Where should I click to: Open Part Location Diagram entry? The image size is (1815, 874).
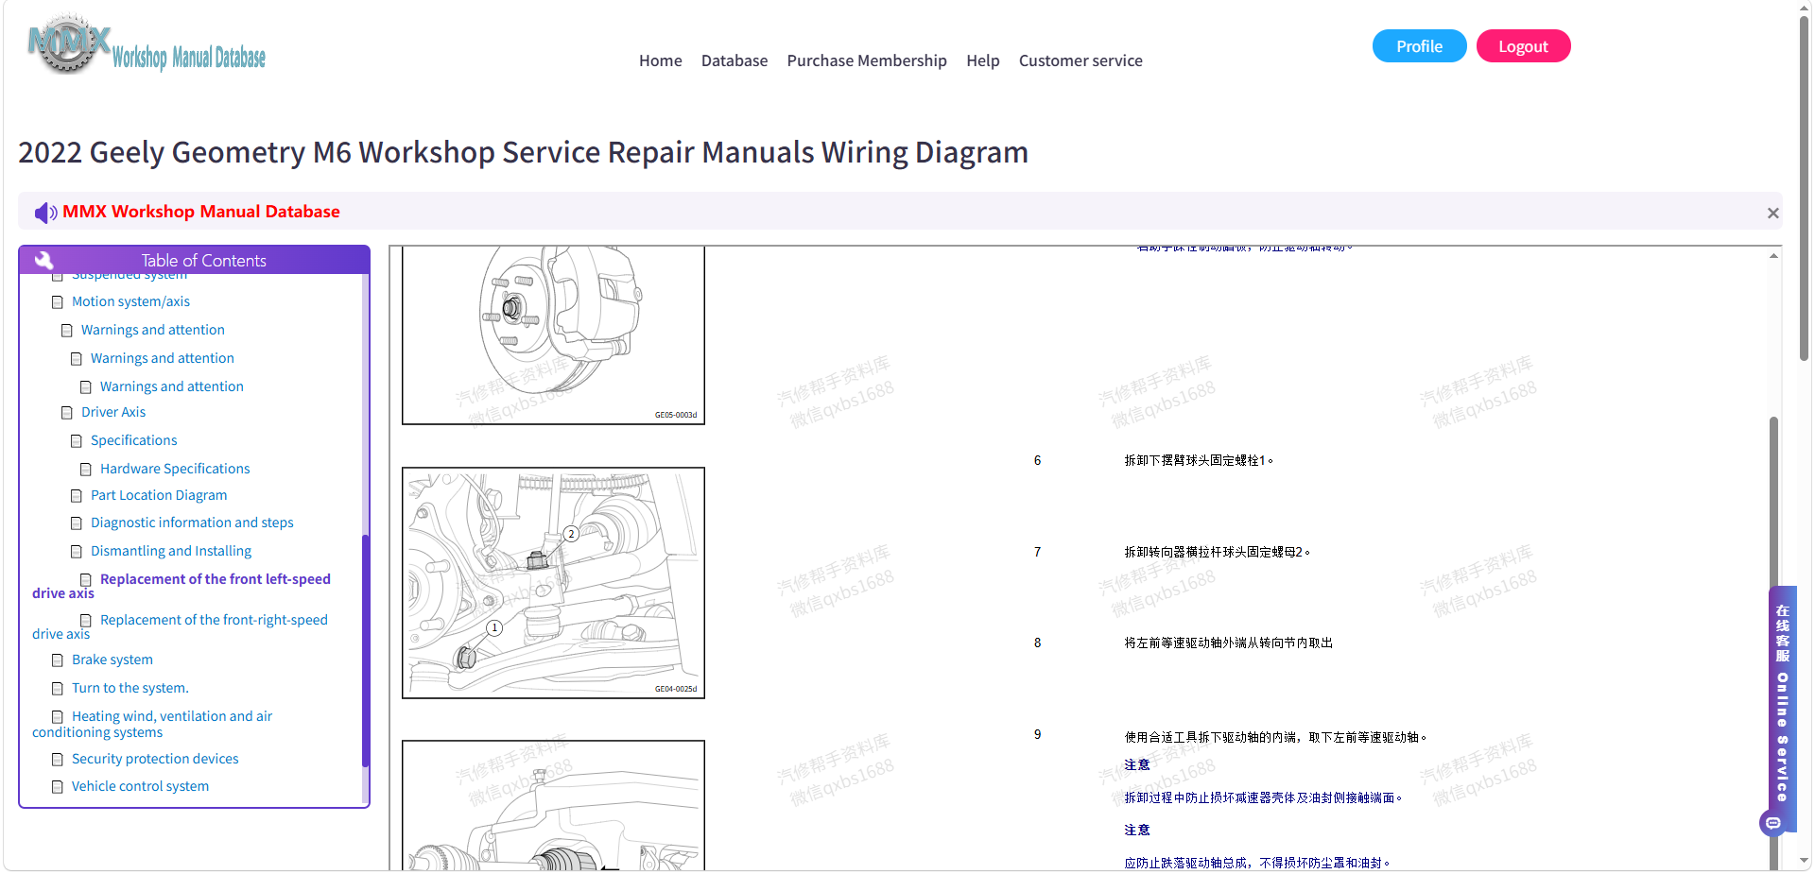[159, 495]
